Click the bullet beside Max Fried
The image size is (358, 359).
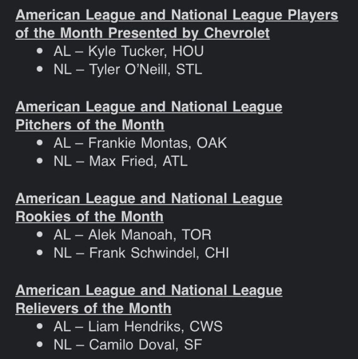click(40, 161)
